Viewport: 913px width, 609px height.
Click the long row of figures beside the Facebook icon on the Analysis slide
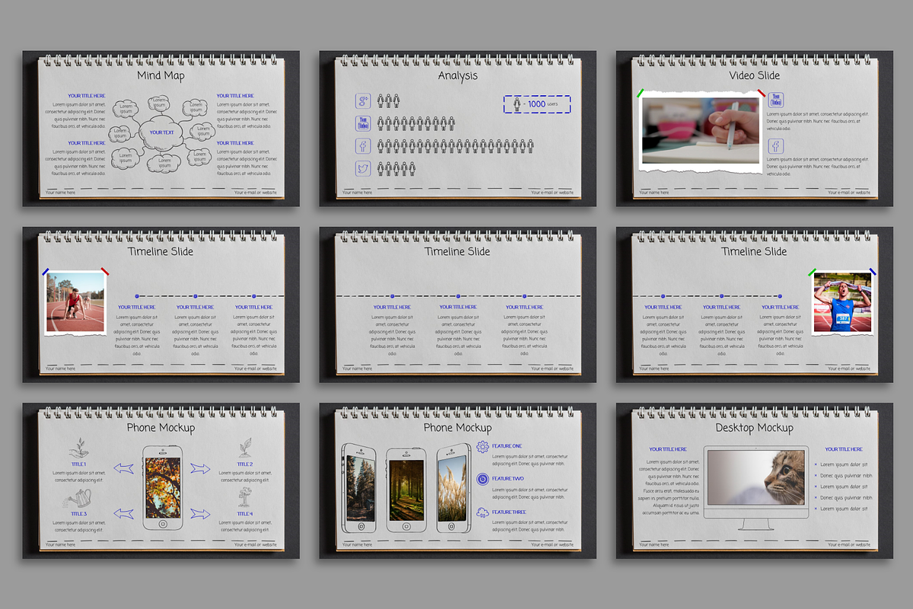click(456, 145)
